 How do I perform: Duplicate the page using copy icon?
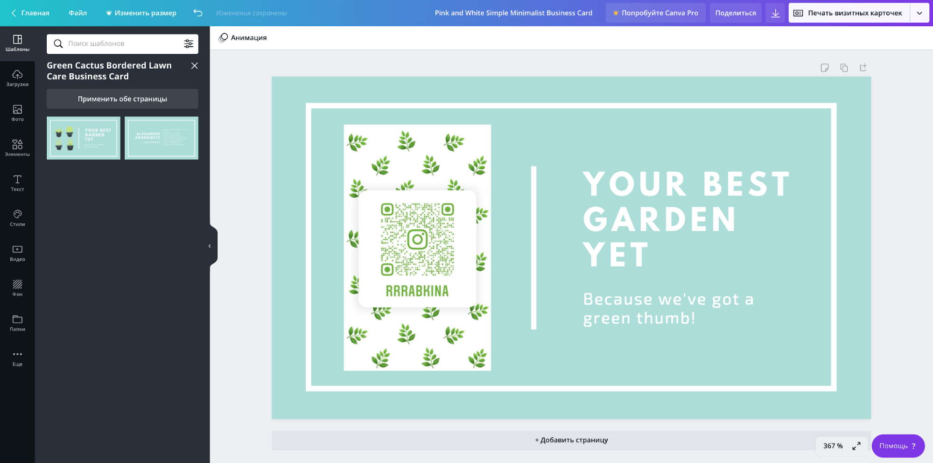[844, 68]
